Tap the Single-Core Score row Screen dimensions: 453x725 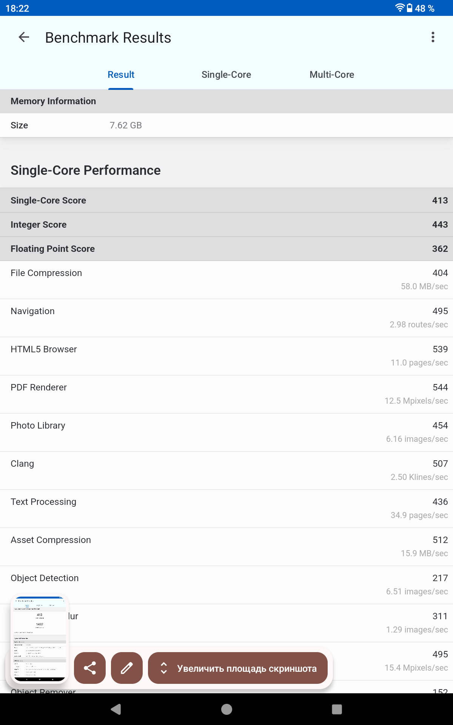[x=226, y=201]
